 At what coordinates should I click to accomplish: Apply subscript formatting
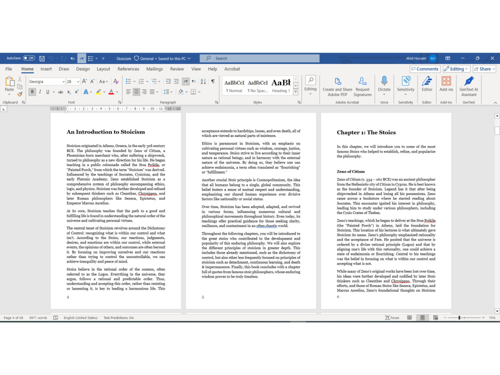(x=68, y=92)
